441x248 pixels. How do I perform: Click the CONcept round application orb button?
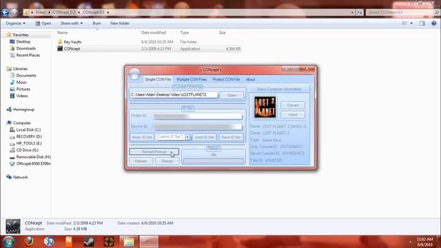pos(135,74)
